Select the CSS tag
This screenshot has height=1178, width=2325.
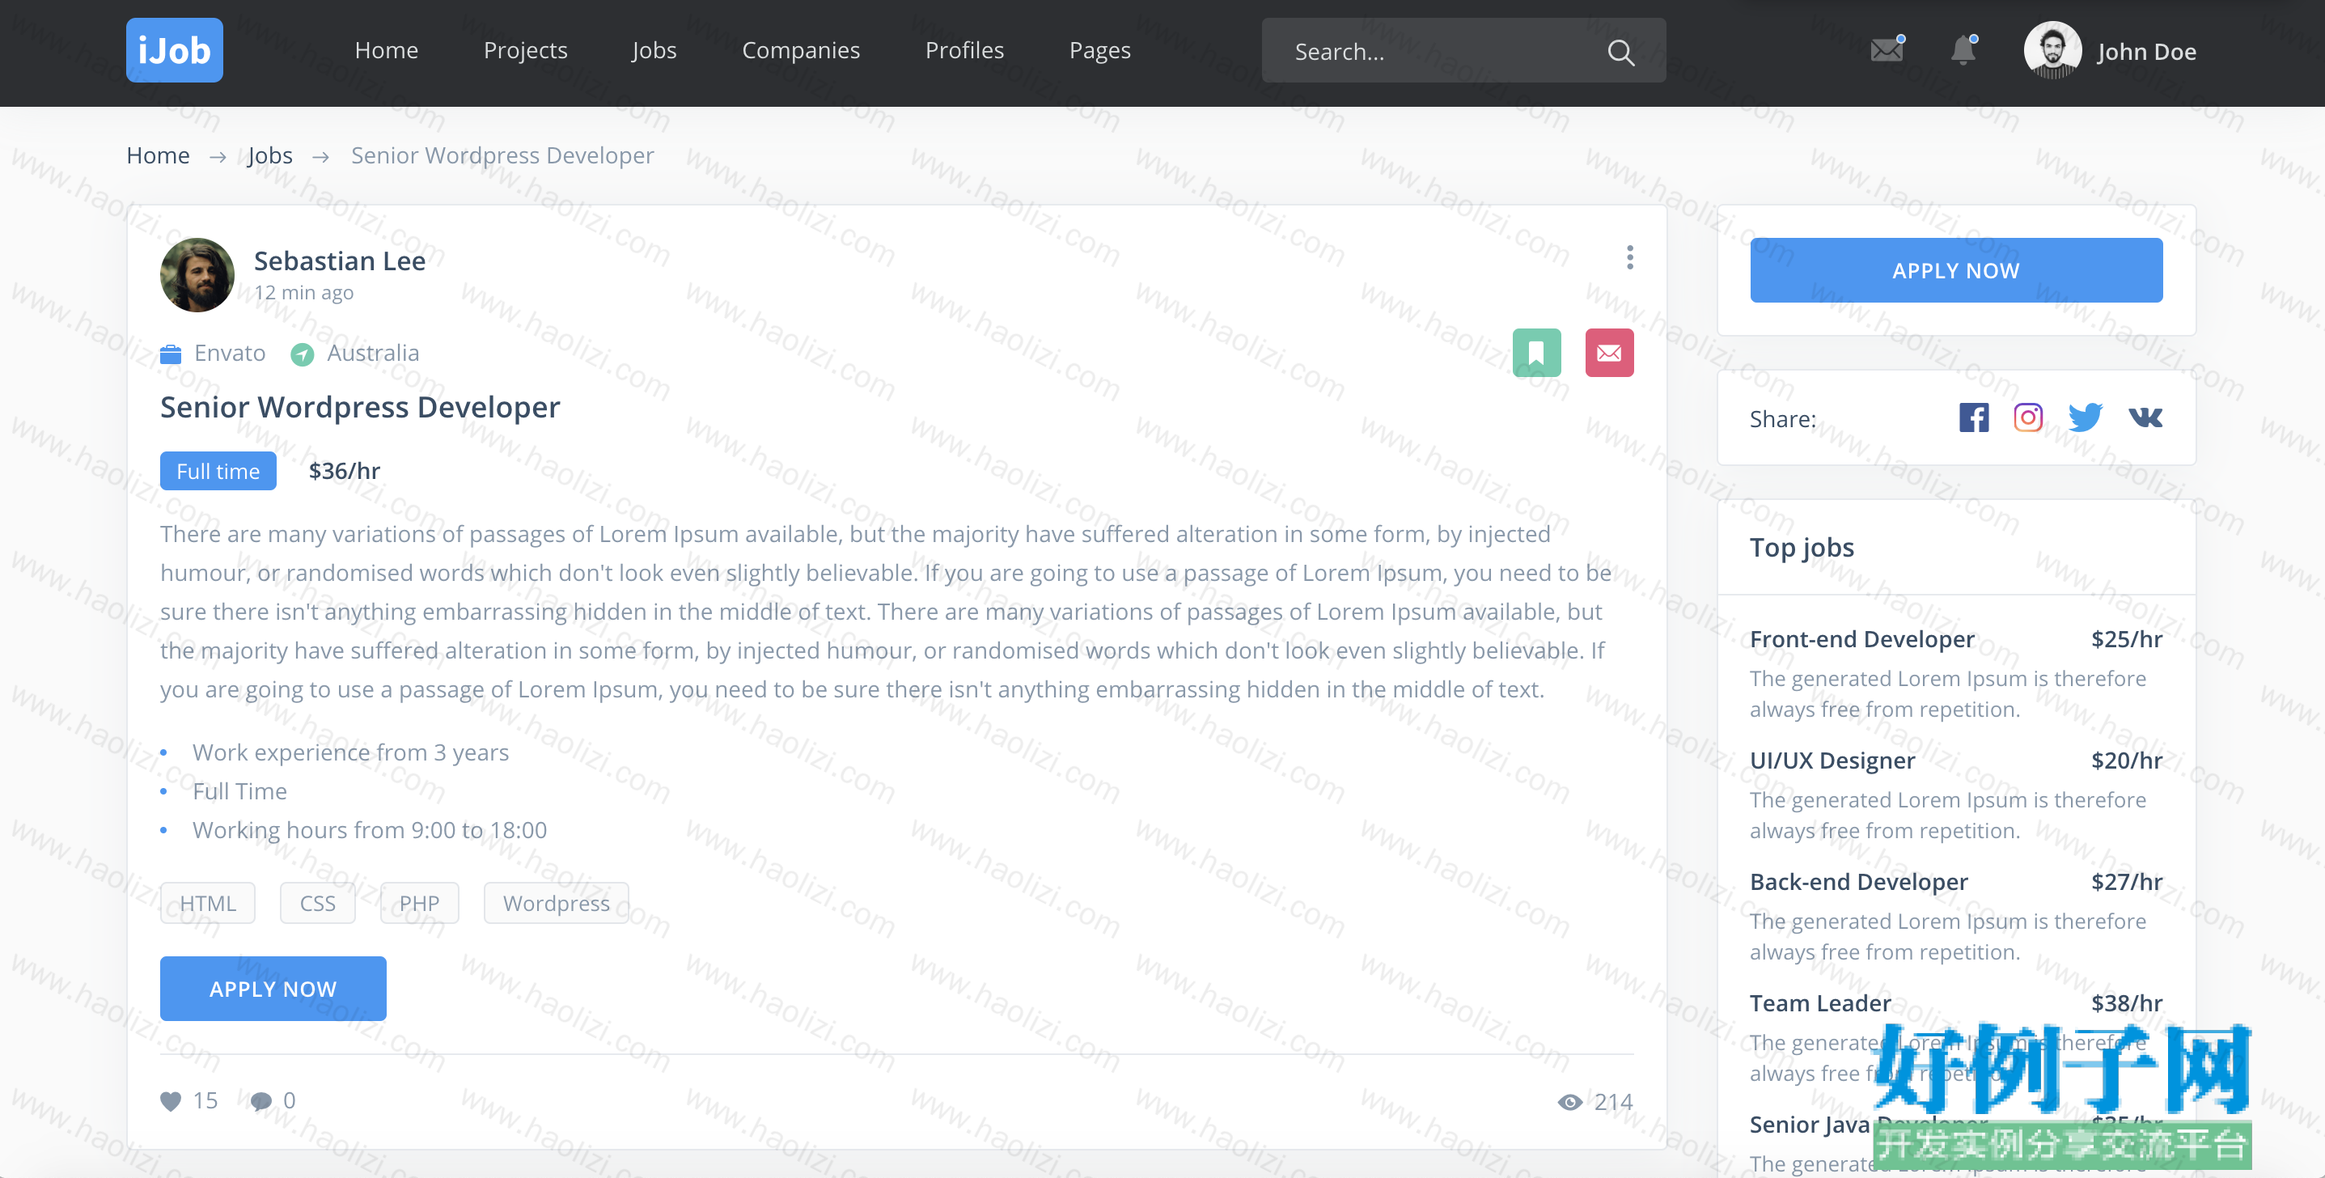click(x=318, y=904)
